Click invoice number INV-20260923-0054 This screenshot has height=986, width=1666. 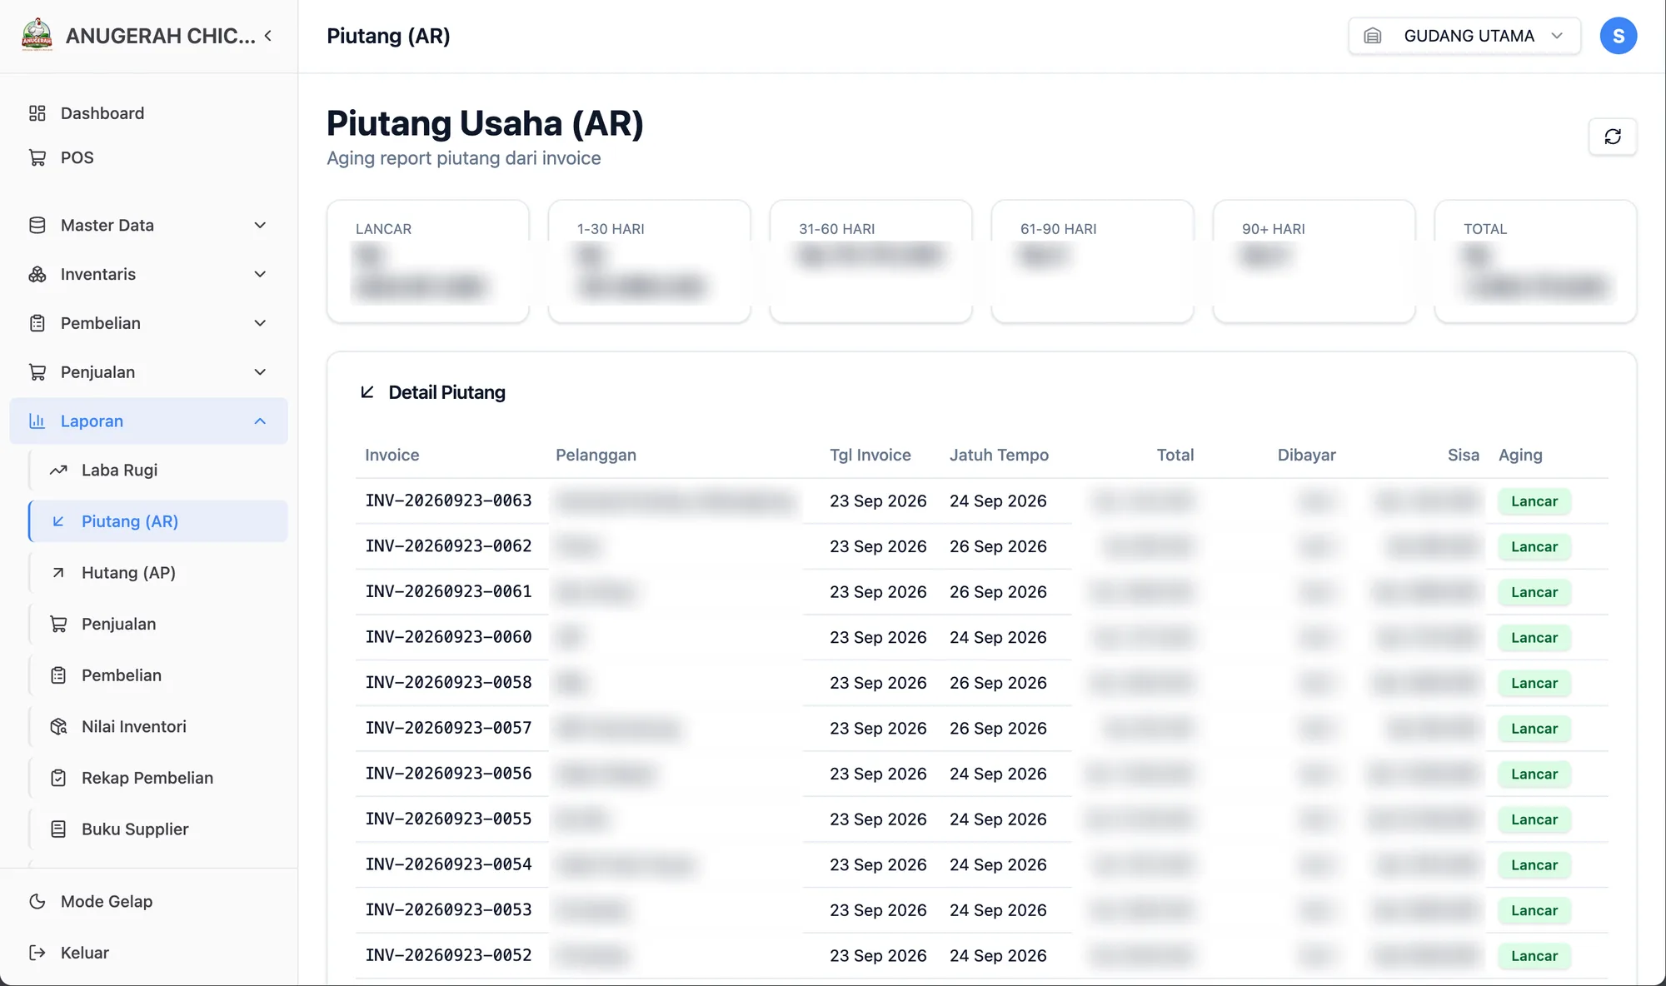pos(448,864)
